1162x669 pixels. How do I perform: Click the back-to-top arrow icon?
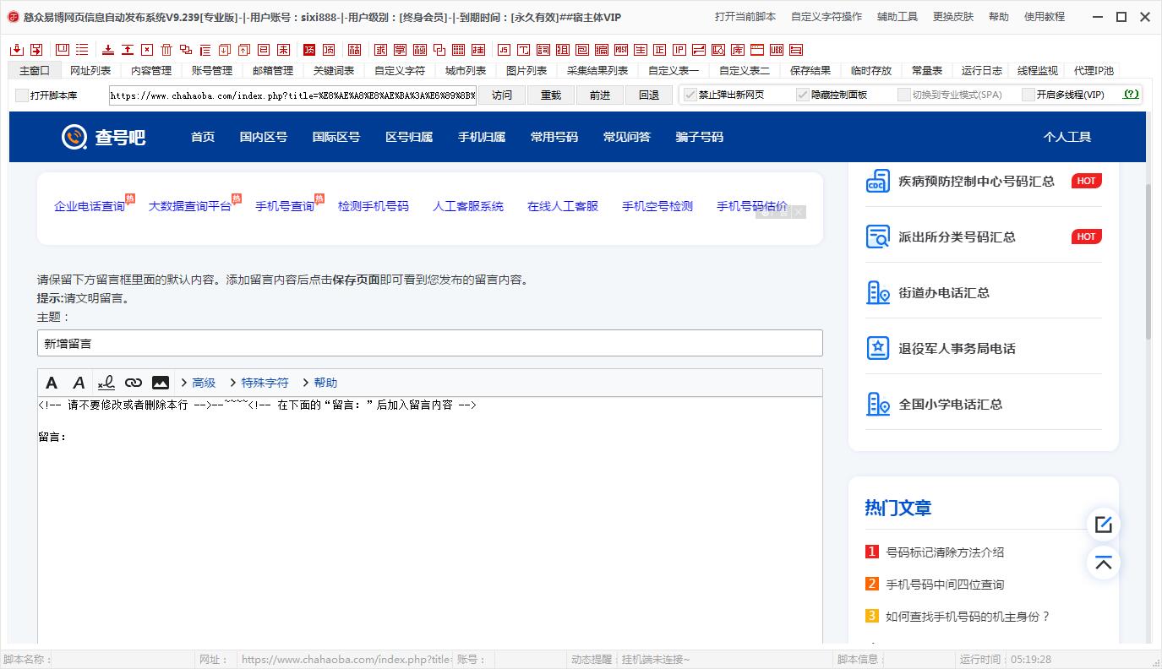(x=1103, y=563)
